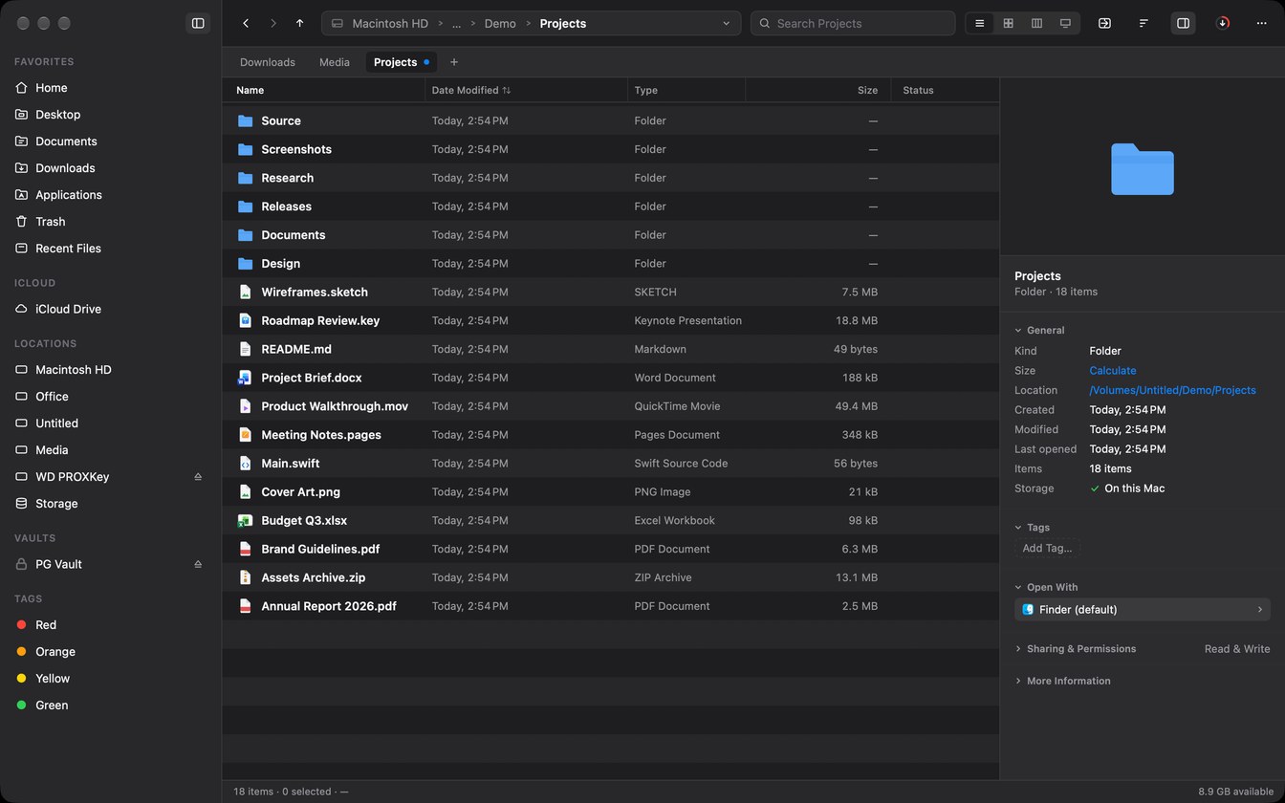1285x803 pixels.
Task: Select the Wireframes.sketch file
Action: pos(611,292)
